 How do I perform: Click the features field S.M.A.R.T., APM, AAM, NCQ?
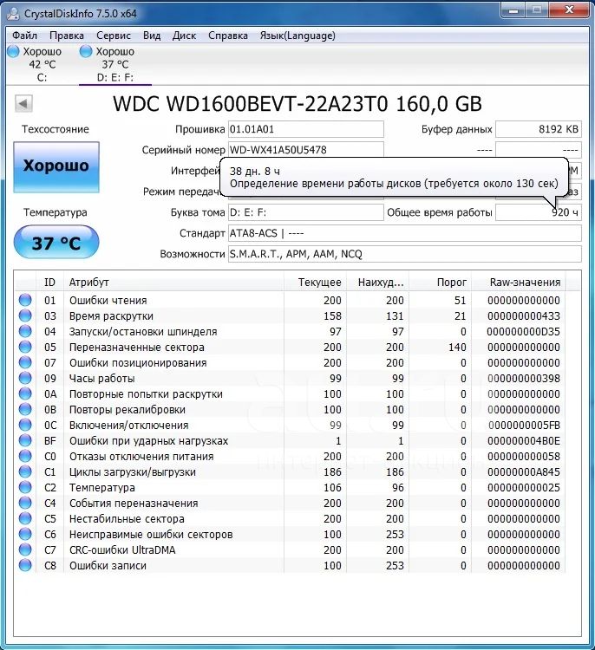(x=404, y=254)
